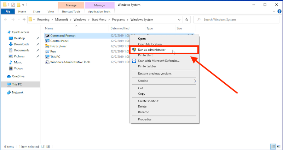Switch to Details view icon
This screenshot has width=283, height=150.
(x=273, y=146)
